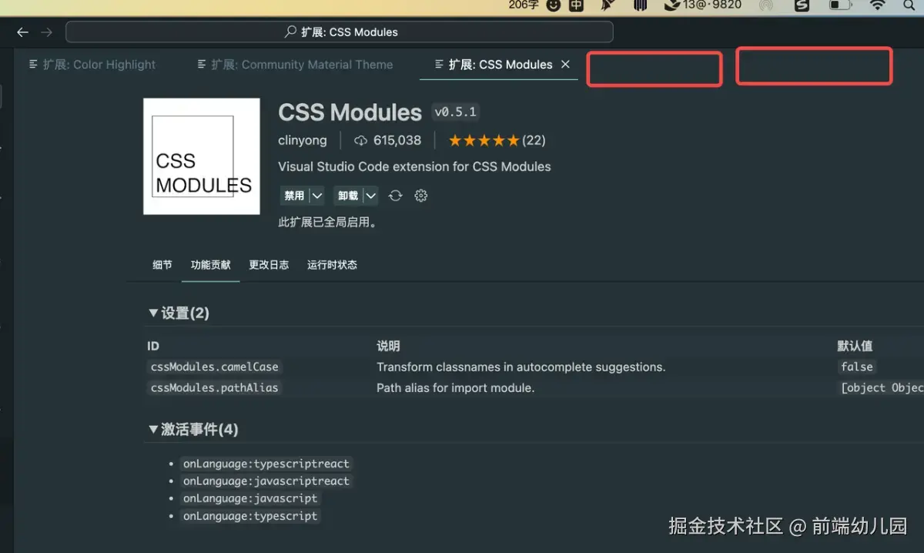Click publisher name clinyong
Image resolution: width=924 pixels, height=553 pixels.
coord(303,140)
